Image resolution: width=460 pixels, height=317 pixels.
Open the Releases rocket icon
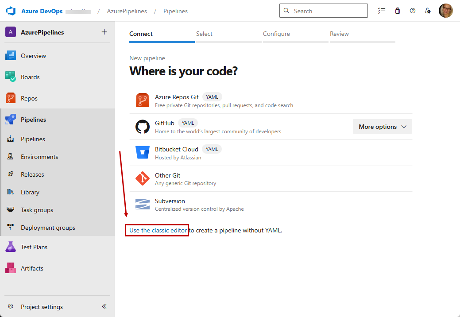click(x=11, y=174)
